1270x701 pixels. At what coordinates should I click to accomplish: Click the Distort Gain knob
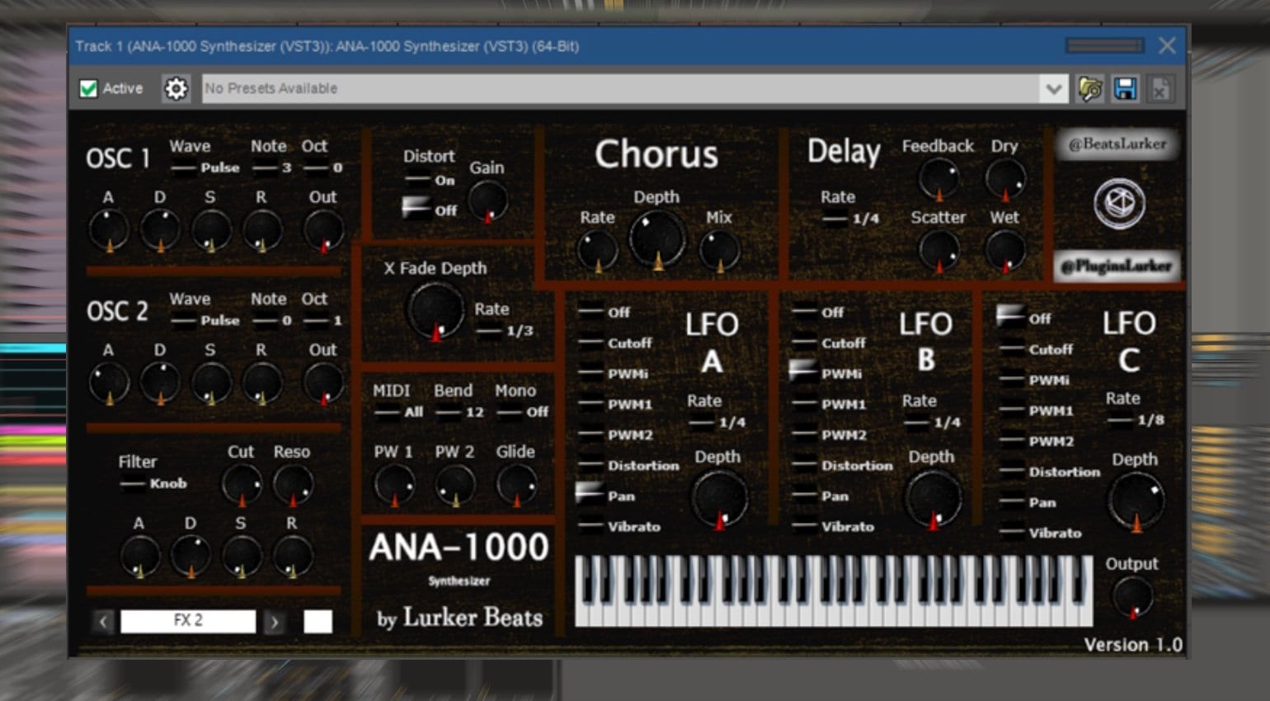488,200
